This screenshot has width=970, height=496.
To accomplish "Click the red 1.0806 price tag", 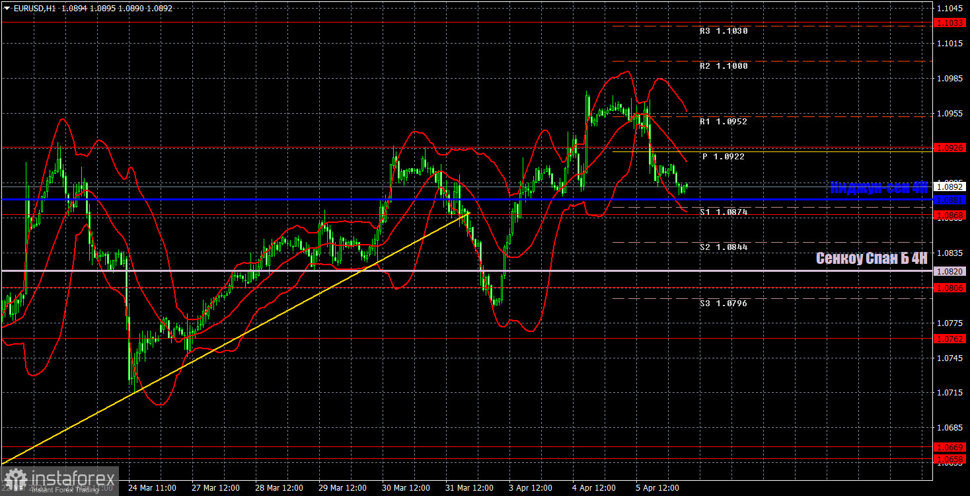I will 951,288.
